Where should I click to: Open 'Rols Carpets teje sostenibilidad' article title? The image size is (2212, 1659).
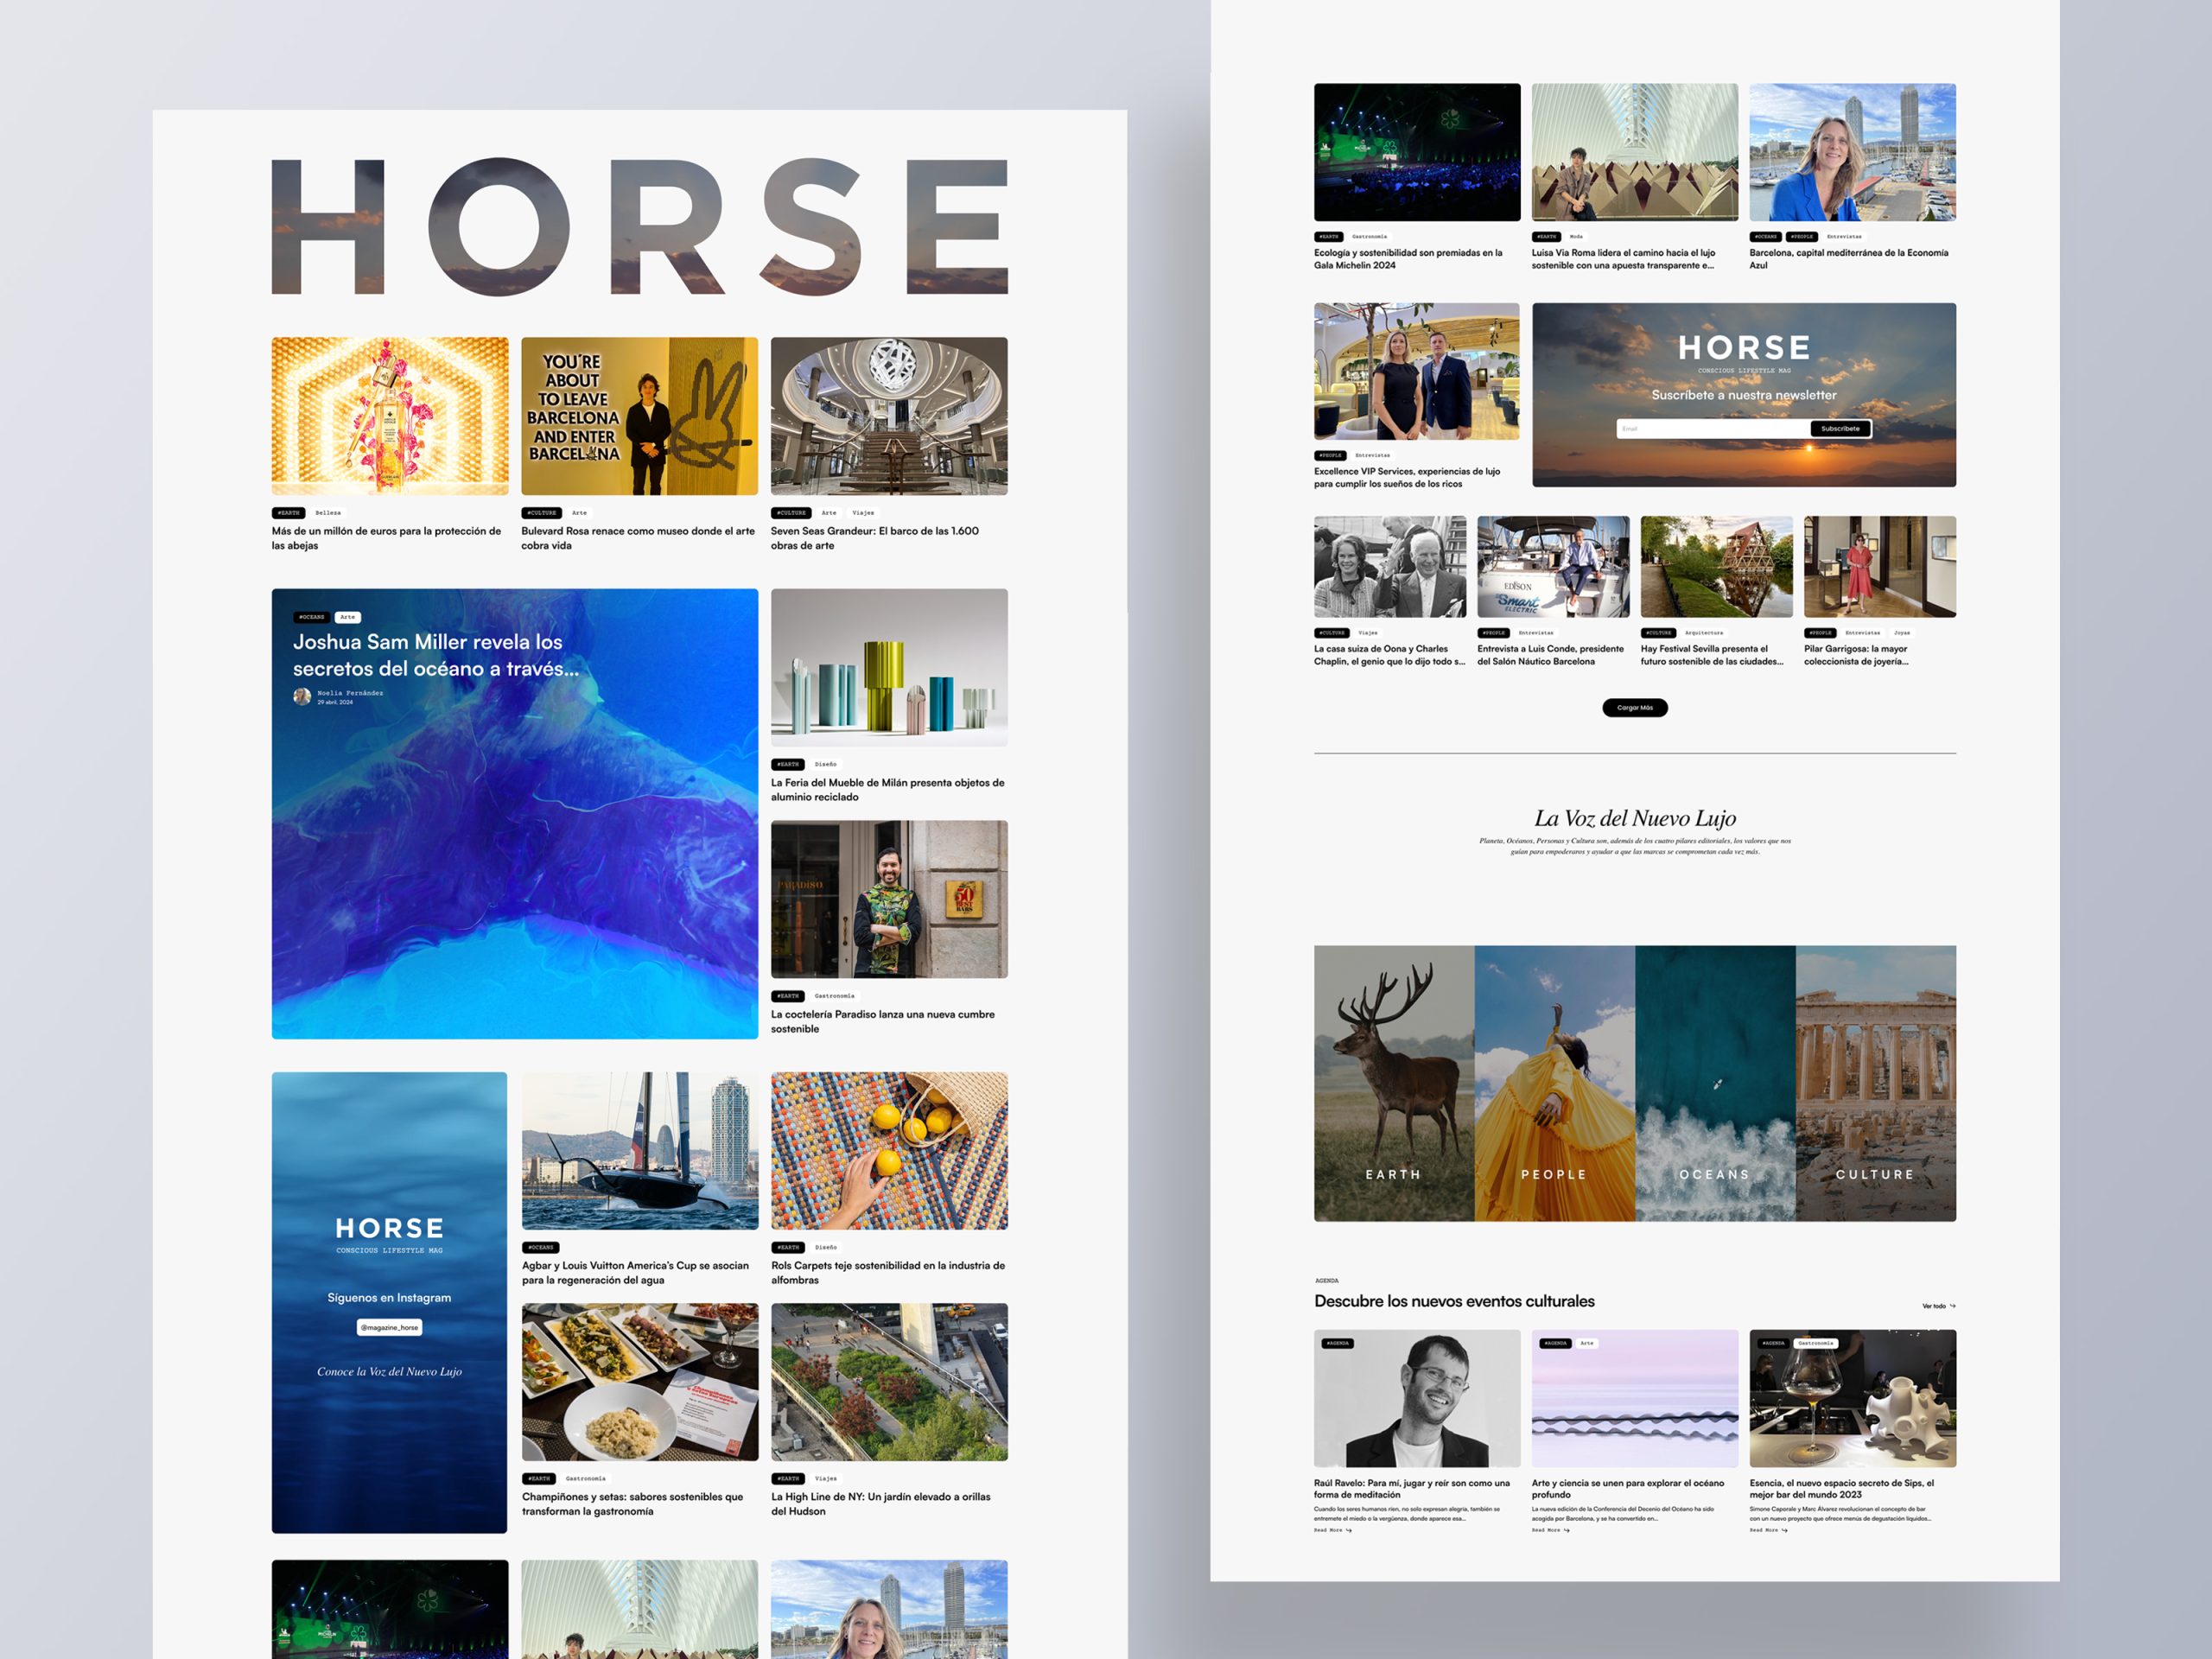[888, 1273]
